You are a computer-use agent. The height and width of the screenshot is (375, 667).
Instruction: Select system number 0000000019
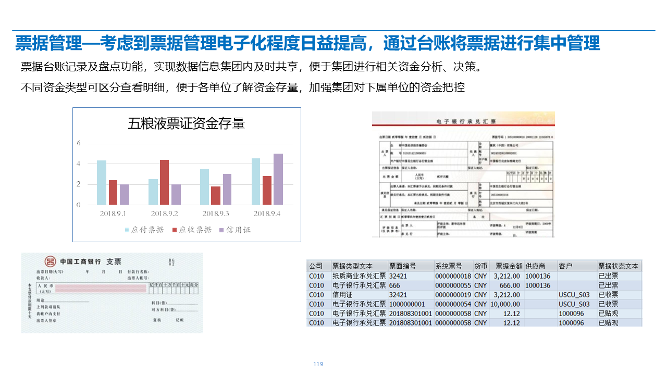tap(453, 295)
